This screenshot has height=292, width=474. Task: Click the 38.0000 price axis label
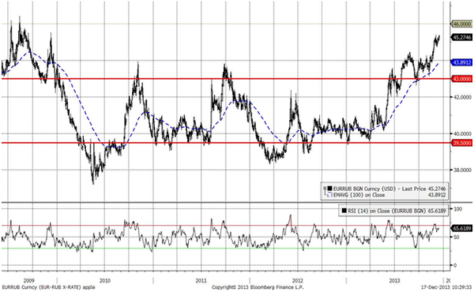pos(461,170)
